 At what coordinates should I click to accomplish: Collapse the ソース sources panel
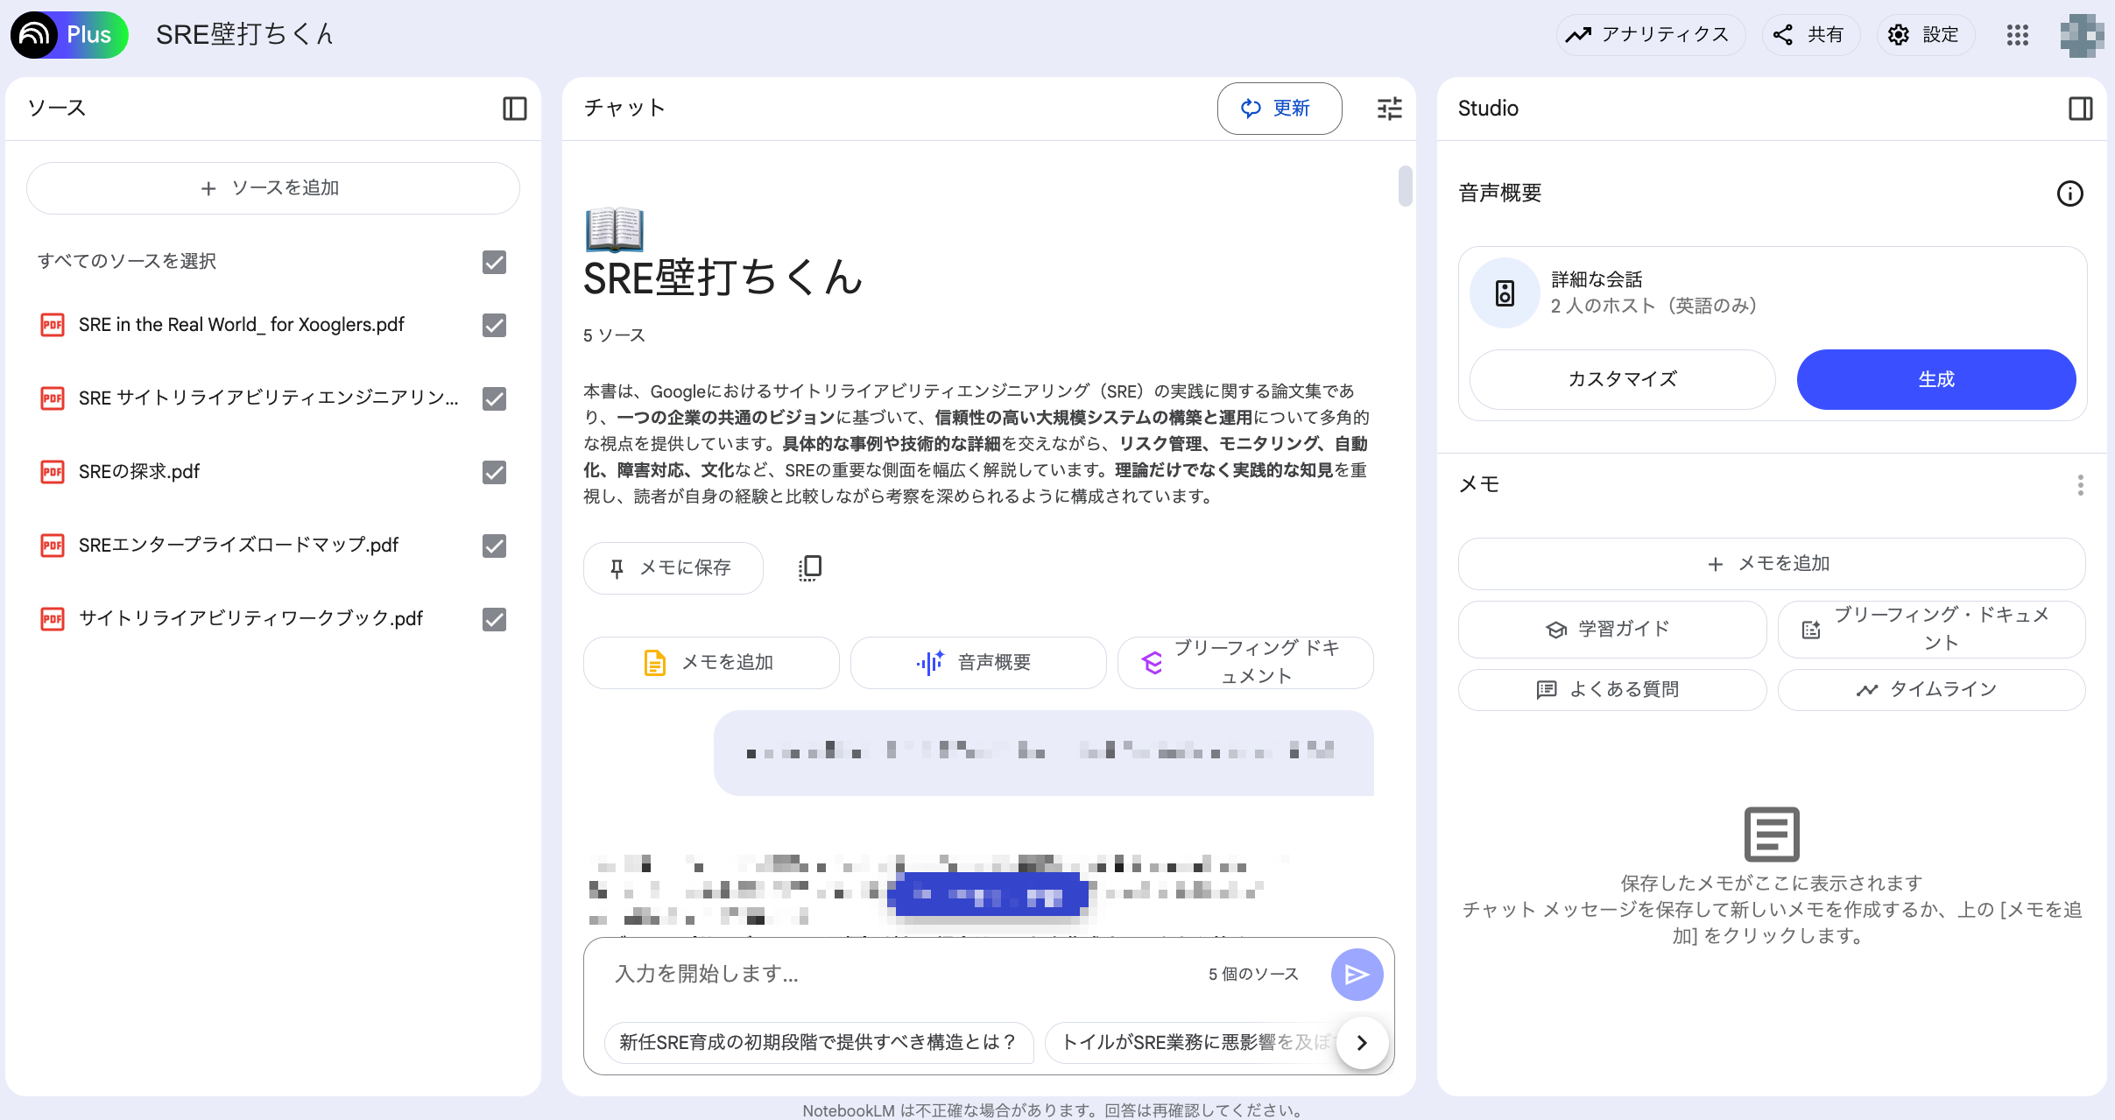click(x=514, y=109)
